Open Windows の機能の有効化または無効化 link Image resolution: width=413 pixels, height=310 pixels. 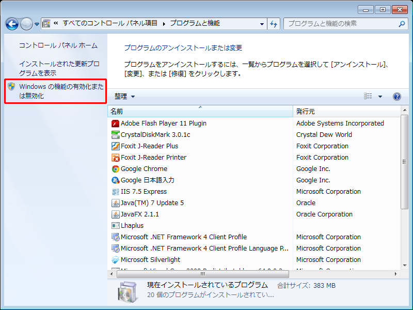pos(61,91)
